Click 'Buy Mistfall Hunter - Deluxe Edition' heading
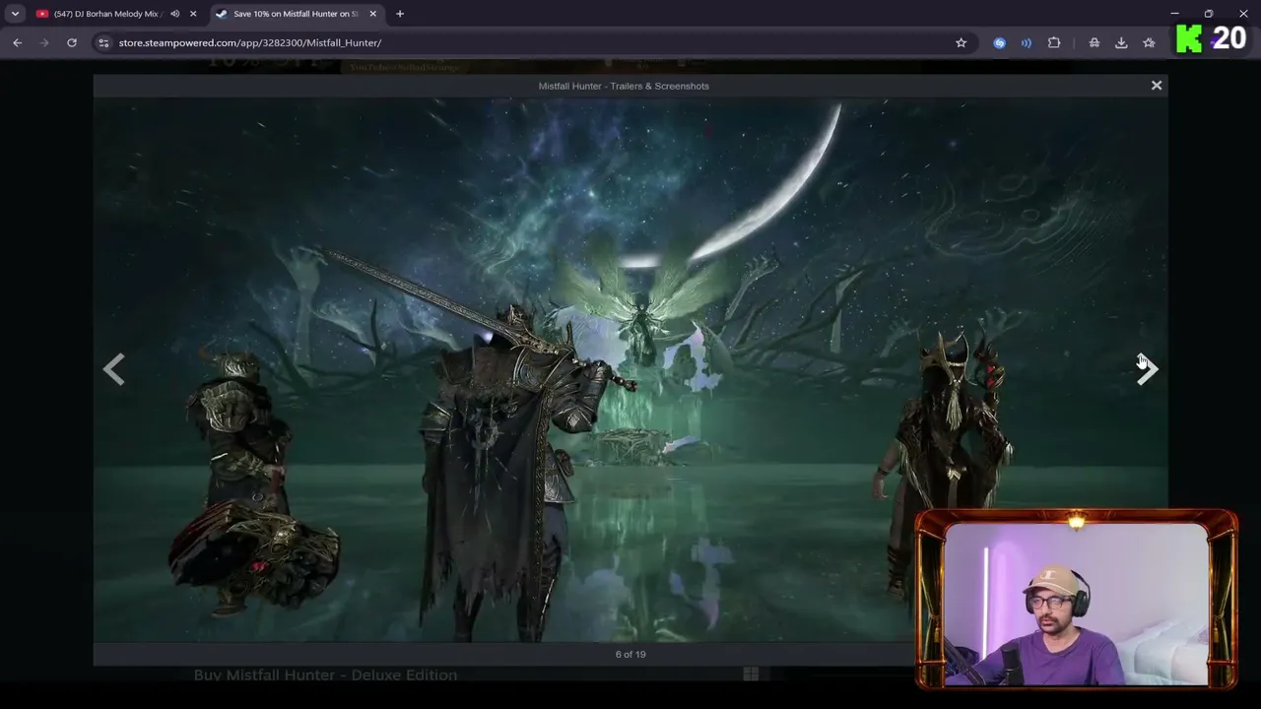The image size is (1261, 709). tap(325, 675)
